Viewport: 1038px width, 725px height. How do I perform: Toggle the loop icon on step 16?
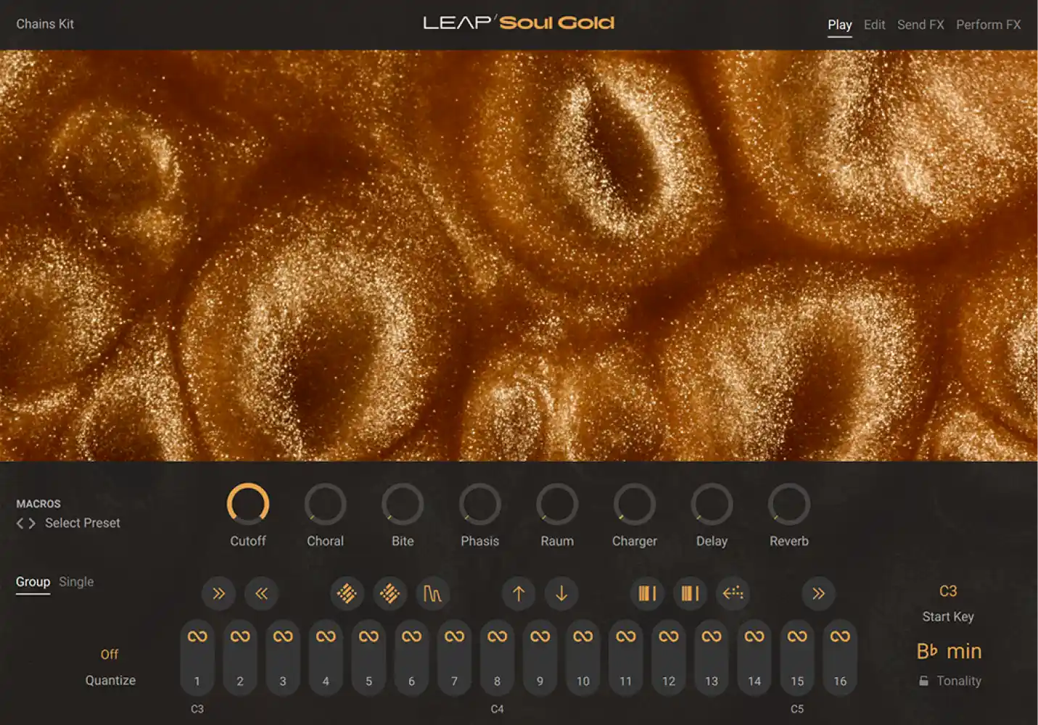coord(840,636)
